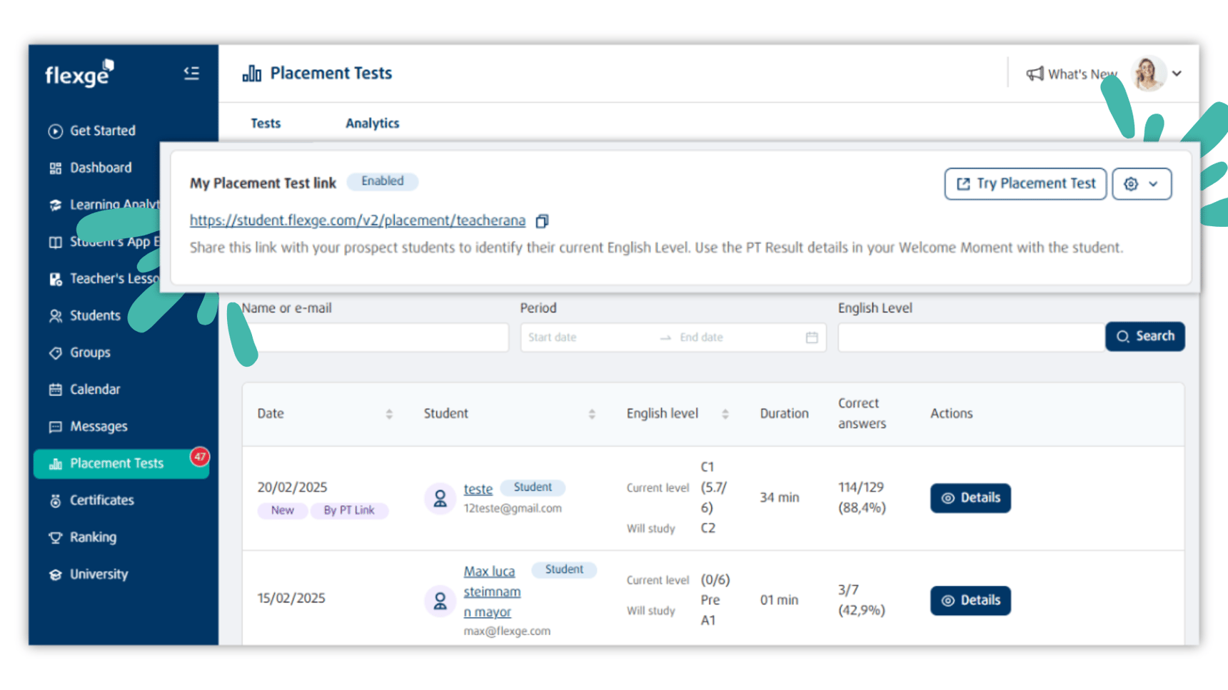Click the megaphone icon
Image resolution: width=1228 pixels, height=690 pixels.
tap(1035, 73)
